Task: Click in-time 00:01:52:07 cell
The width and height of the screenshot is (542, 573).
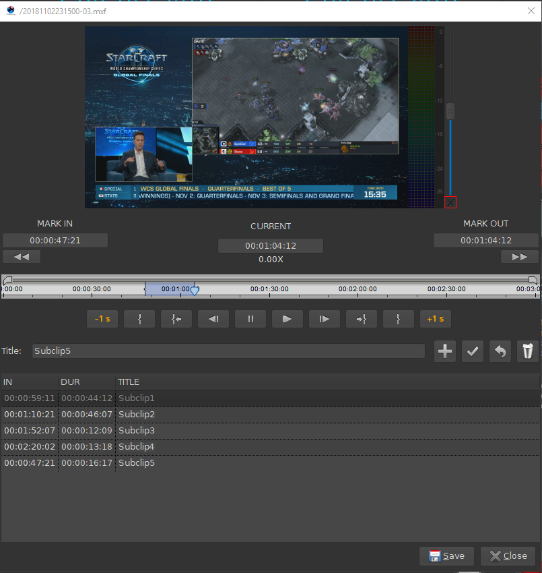Action: click(x=30, y=431)
